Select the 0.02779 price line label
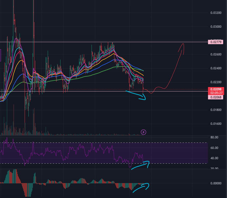The width and height of the screenshot is (227, 198). coord(215,42)
